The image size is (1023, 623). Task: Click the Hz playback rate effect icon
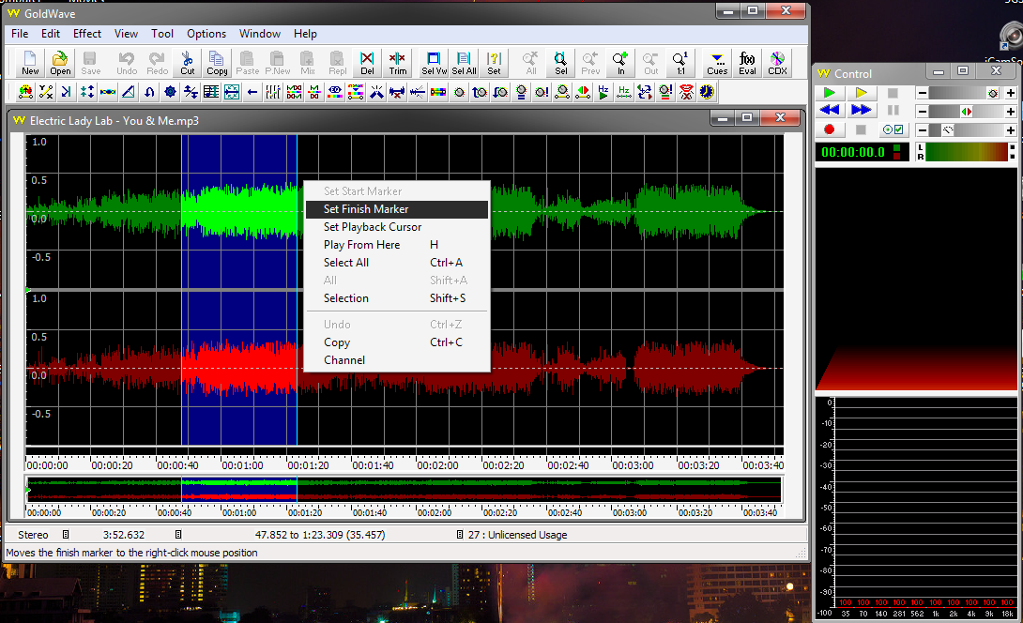pos(603,92)
